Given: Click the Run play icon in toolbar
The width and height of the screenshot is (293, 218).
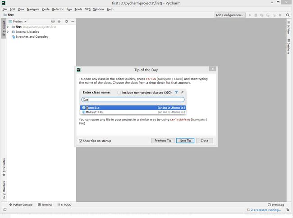Looking at the screenshot, I should tap(250, 15).
